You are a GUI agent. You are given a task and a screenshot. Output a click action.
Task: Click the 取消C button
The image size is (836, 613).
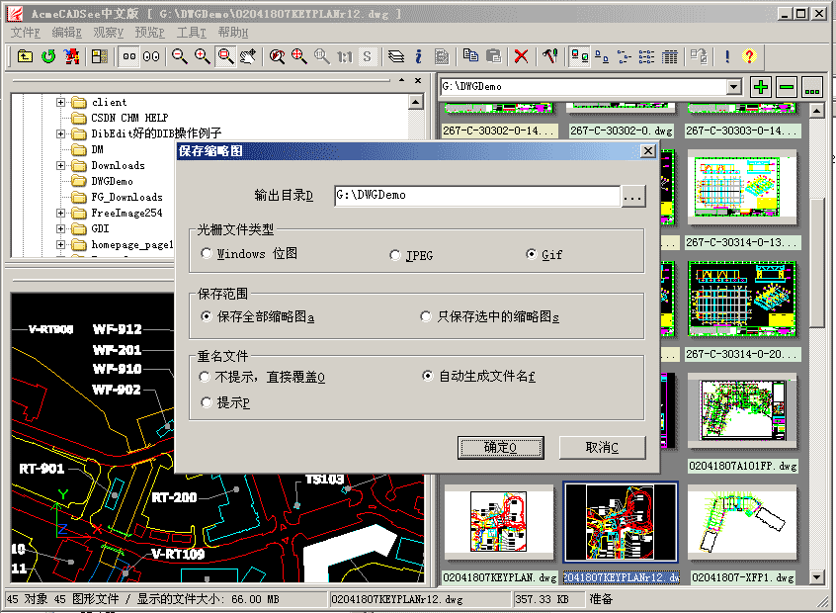(602, 447)
